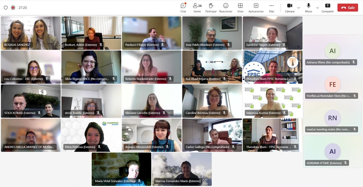
Task: Click stroit_kvalific muted mic icon
Action: pos(99,113)
